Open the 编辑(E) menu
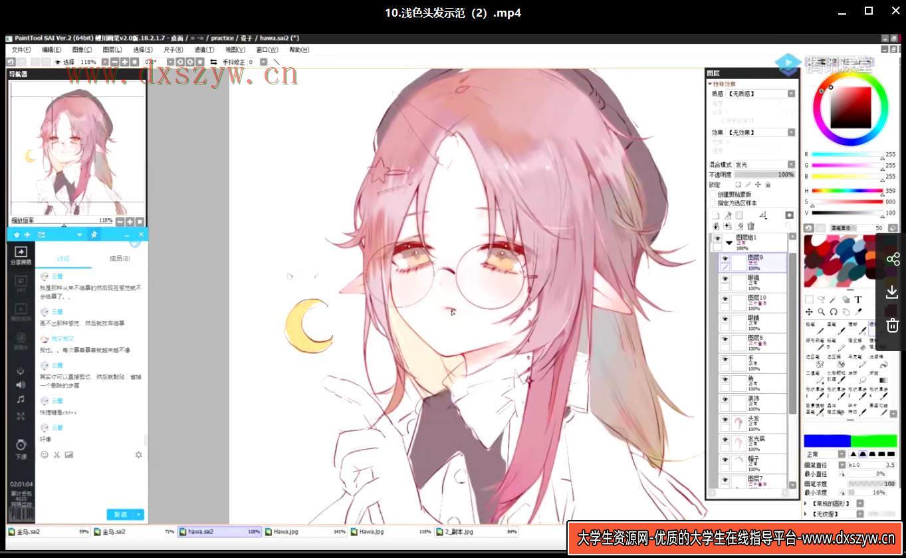The width and height of the screenshot is (906, 558). tap(52, 50)
